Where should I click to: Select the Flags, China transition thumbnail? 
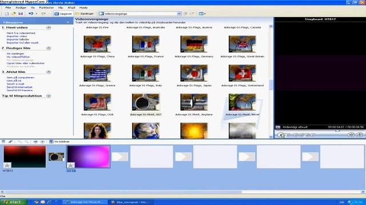pos(97,44)
